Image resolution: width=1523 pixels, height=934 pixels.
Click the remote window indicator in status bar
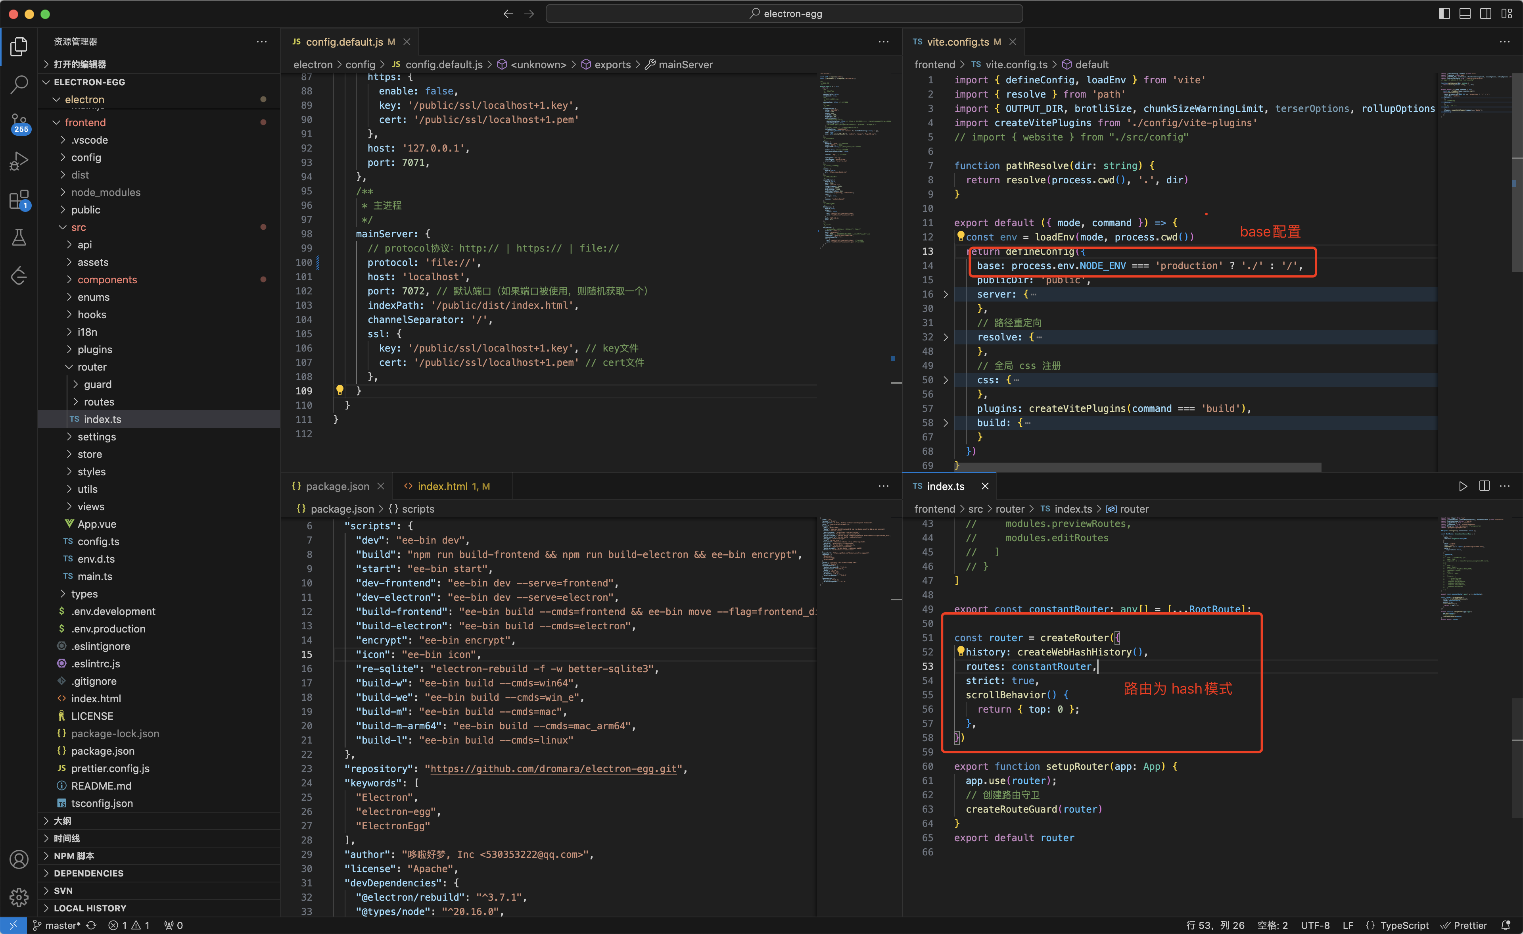click(x=13, y=925)
